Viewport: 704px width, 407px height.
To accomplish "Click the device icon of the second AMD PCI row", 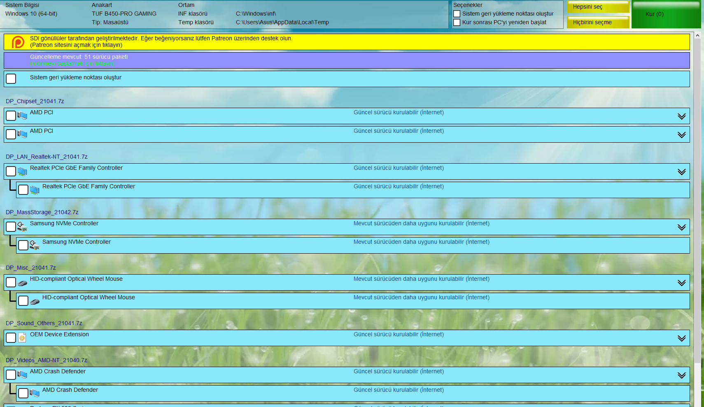I will point(22,134).
